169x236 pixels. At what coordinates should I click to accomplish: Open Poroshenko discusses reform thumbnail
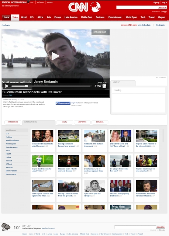(x=146, y=186)
